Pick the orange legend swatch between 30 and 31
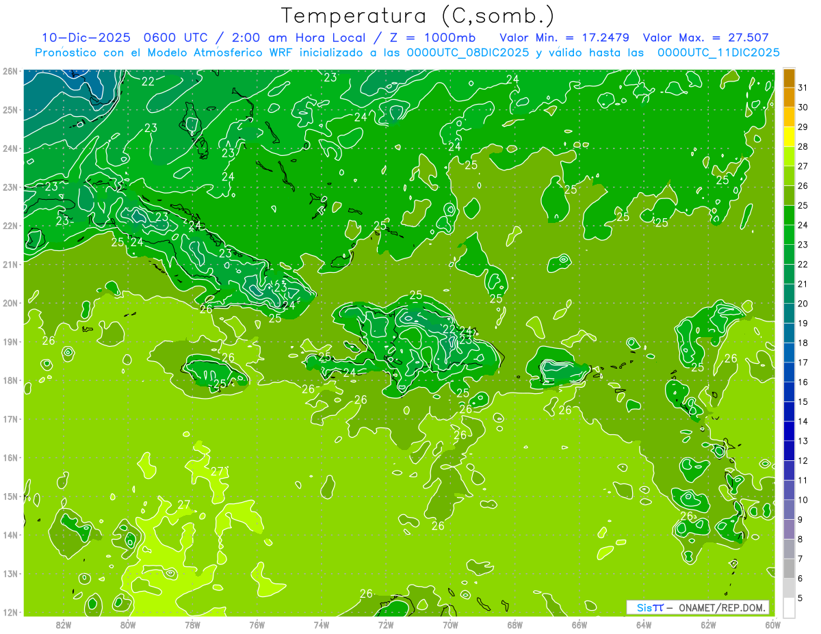This screenshot has height=634, width=821. click(x=789, y=98)
